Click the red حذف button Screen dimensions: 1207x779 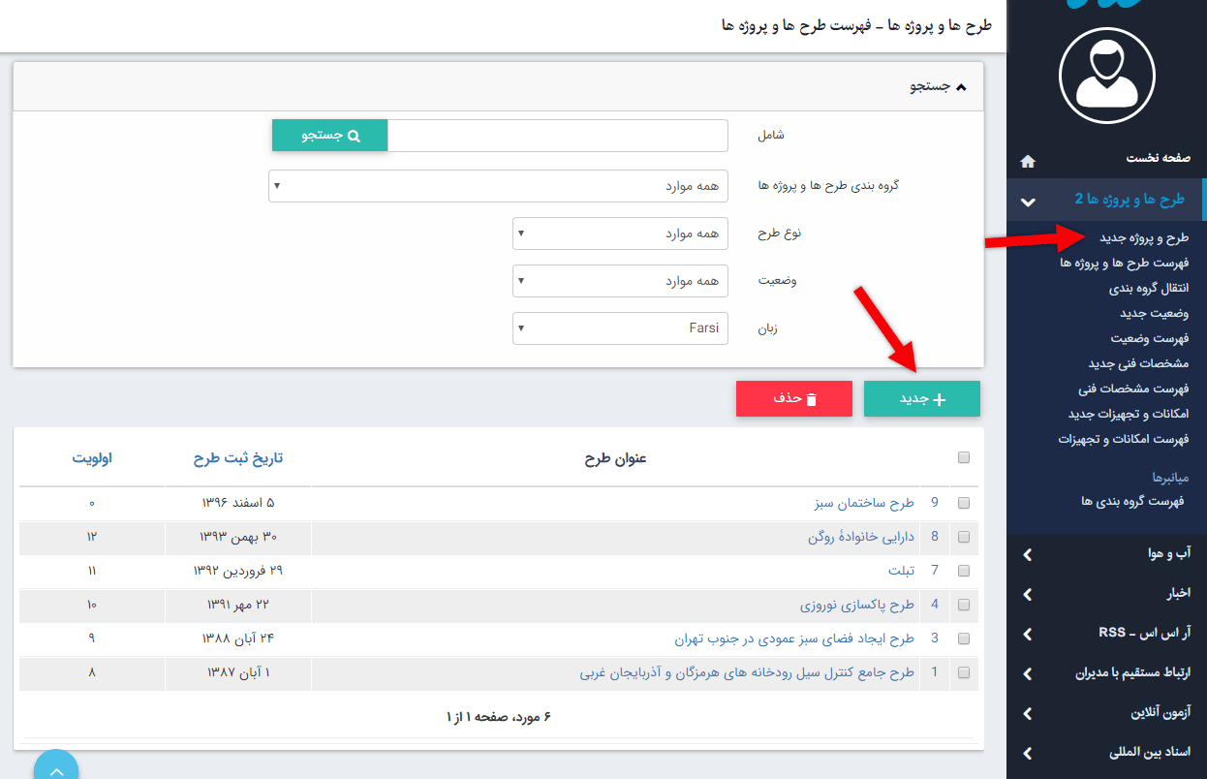[793, 399]
